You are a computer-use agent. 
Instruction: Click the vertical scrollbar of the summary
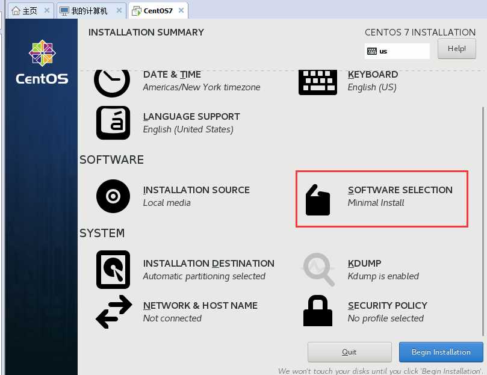click(x=483, y=222)
